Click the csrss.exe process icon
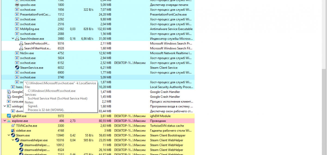 [9, 102]
